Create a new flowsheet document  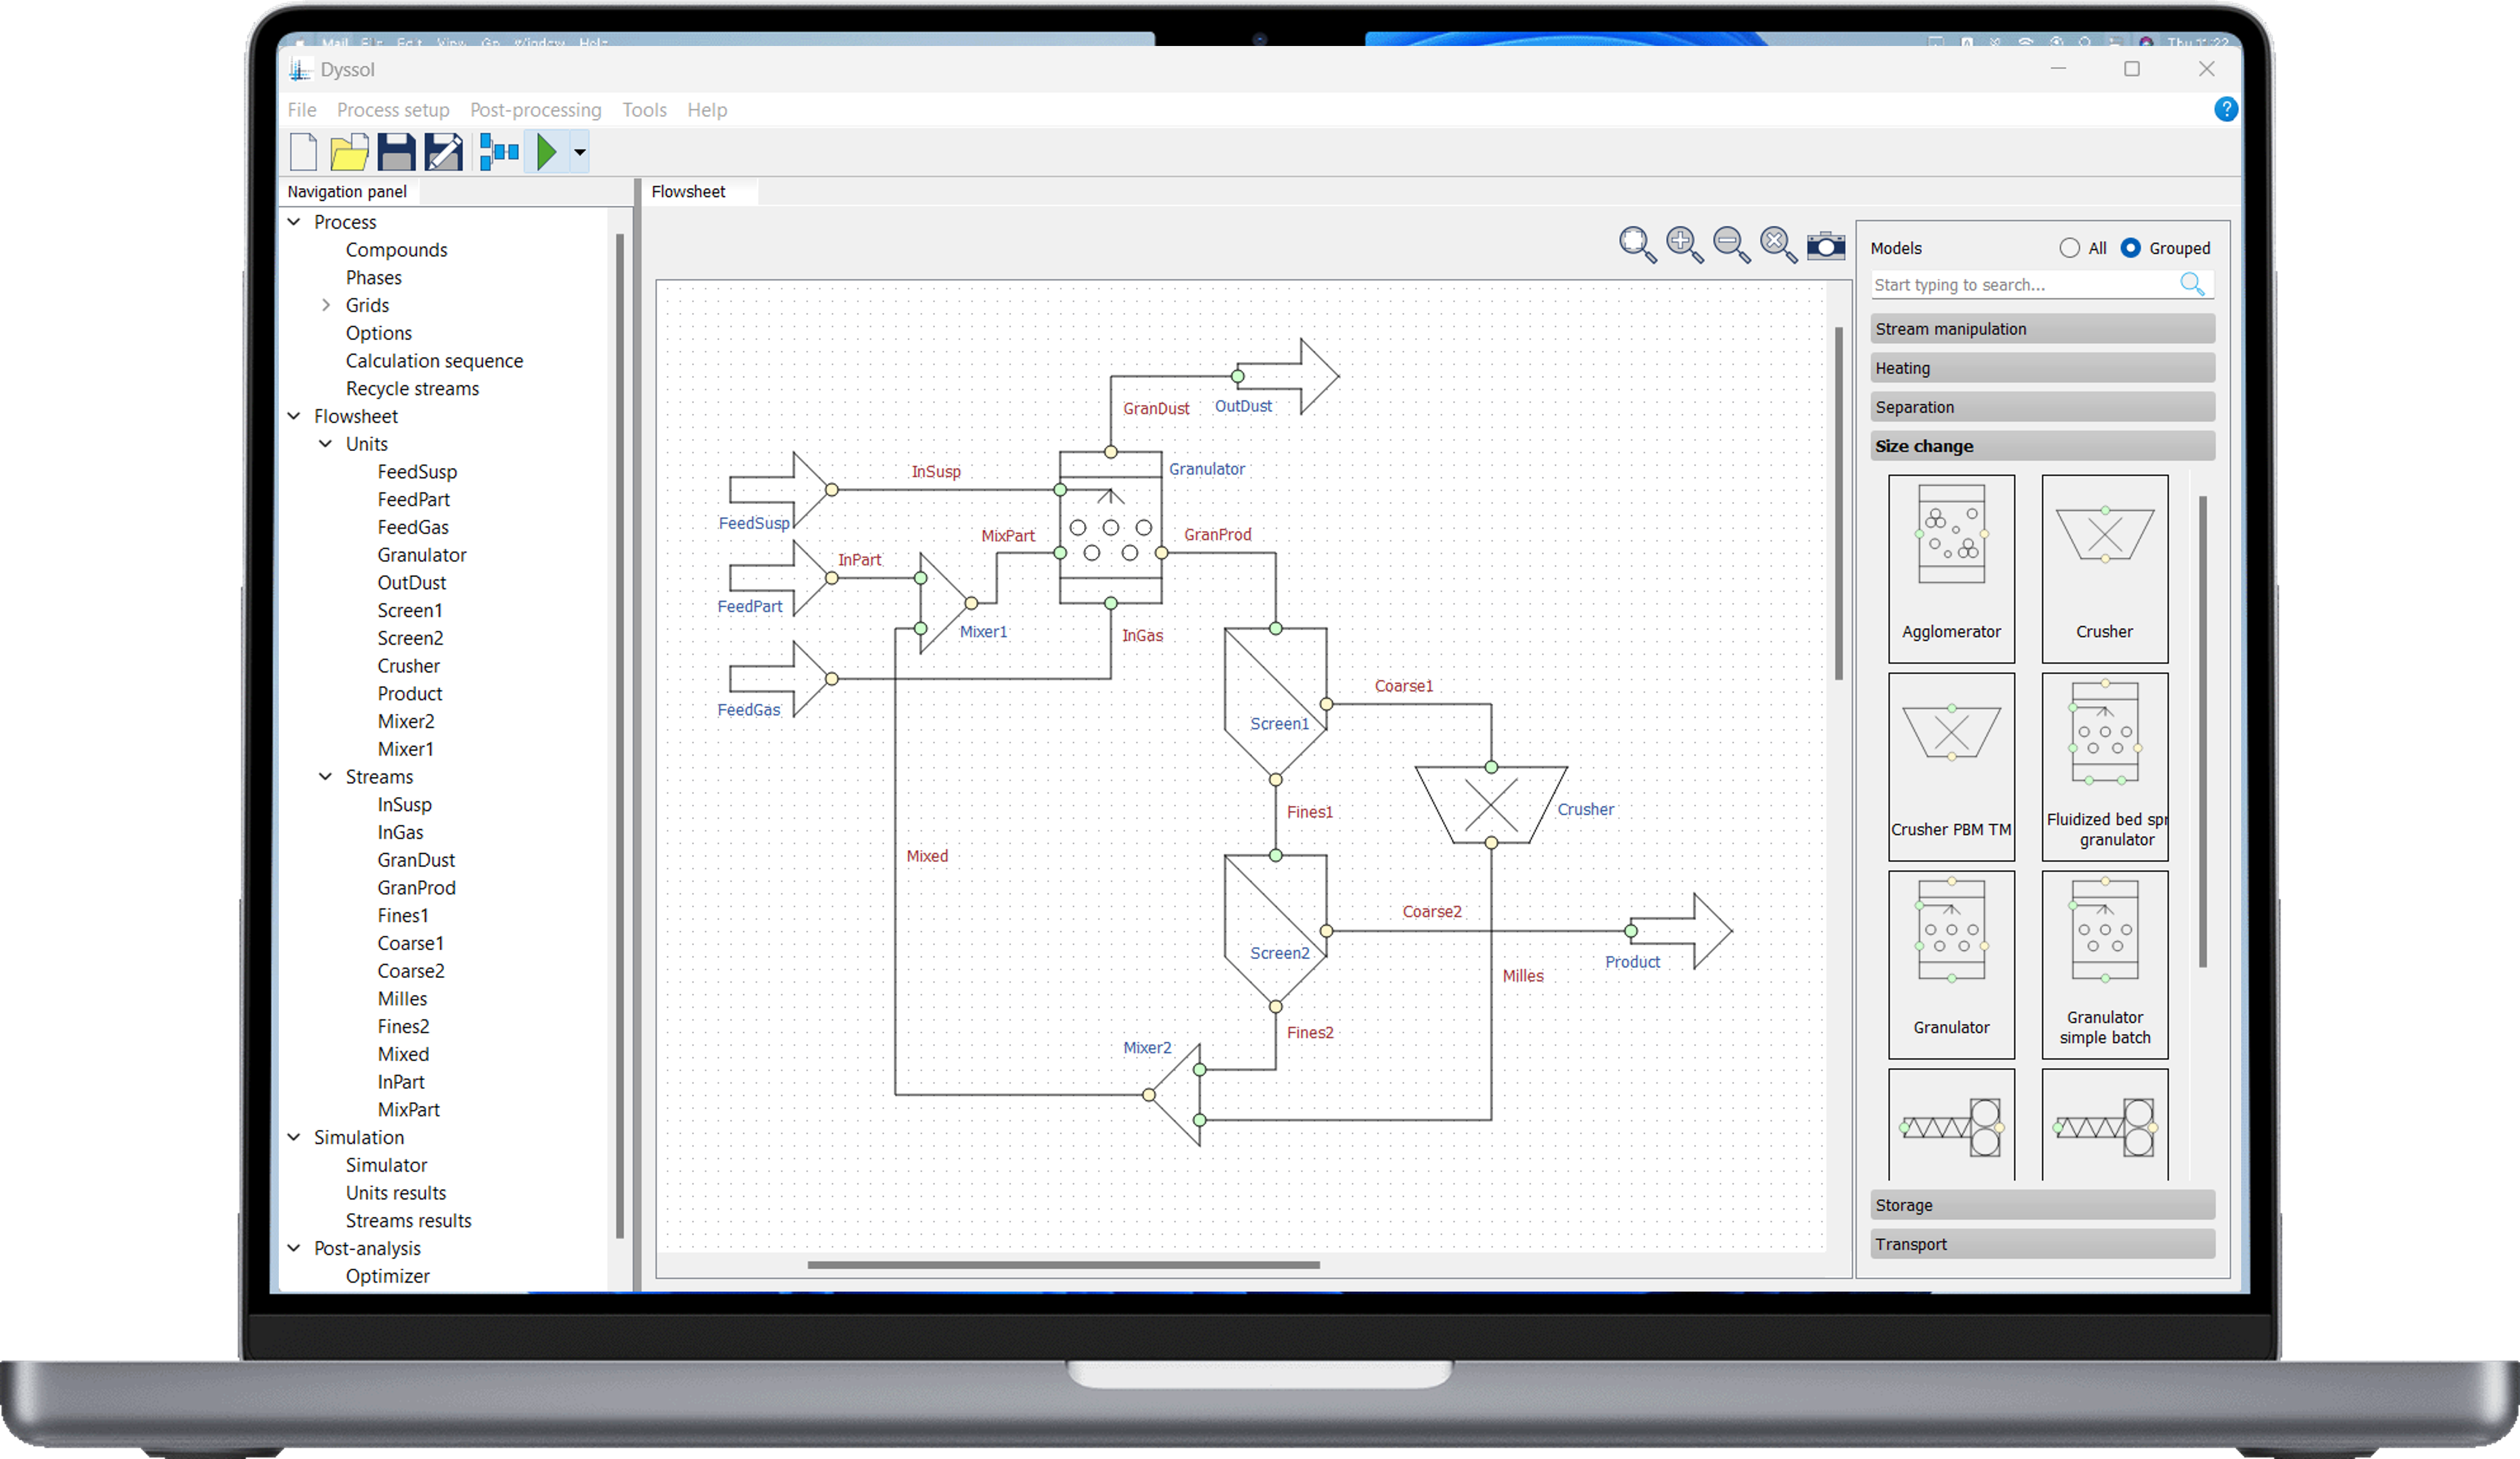tap(303, 151)
